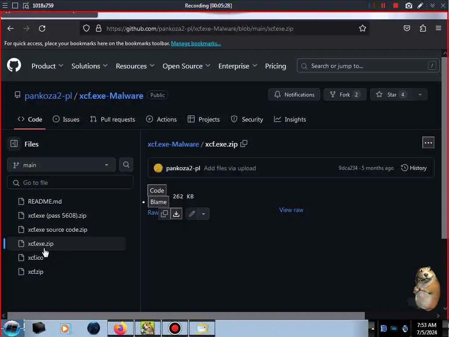This screenshot has height=337, width=449.
Task: Click the Go to file input
Action: tap(70, 183)
